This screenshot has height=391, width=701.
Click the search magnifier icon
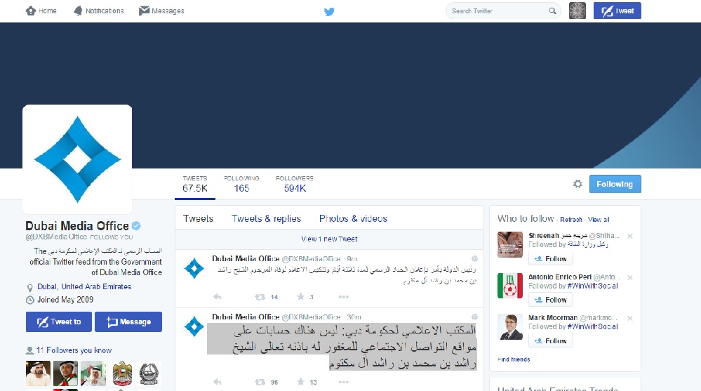pyautogui.click(x=553, y=11)
